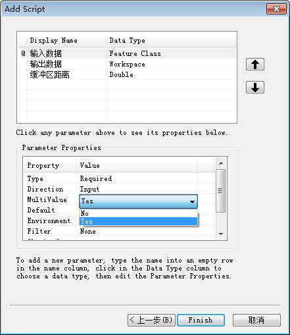
Task: Select the Default property label
Action: 41,210
